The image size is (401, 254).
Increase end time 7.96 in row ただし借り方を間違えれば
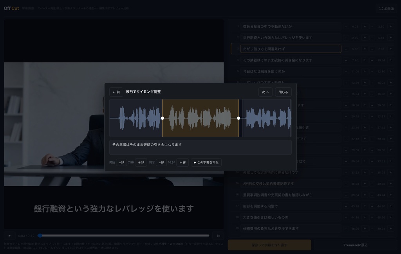pos(391,49)
